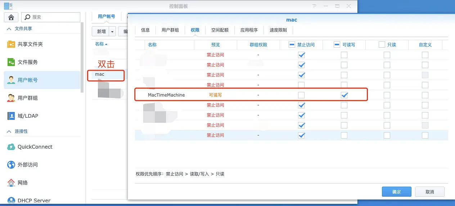Viewport: 455px width, 206px height.
Task: Go to the control panel home icon
Action: click(x=11, y=17)
